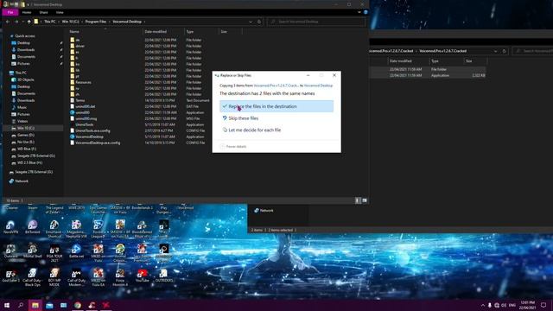Collapse dialog with Fewer details

click(x=233, y=146)
